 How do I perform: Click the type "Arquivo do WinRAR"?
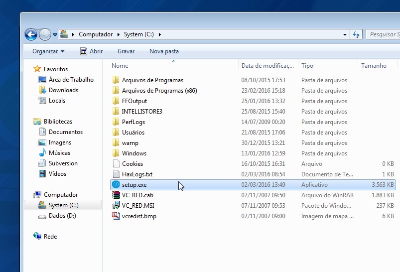coord(328,195)
